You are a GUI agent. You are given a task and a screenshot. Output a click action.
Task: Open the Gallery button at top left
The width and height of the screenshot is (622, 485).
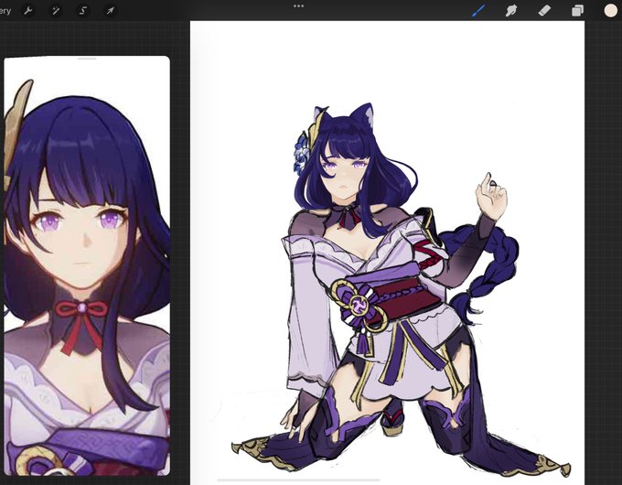[x=5, y=10]
